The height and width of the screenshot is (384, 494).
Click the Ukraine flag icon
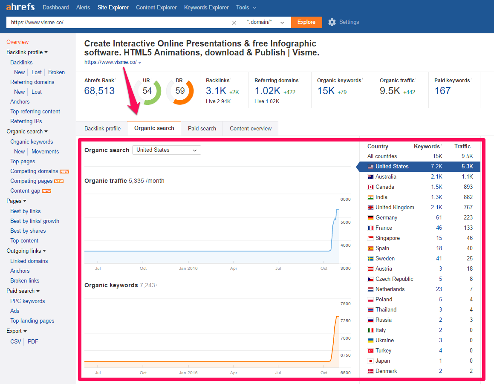370,341
